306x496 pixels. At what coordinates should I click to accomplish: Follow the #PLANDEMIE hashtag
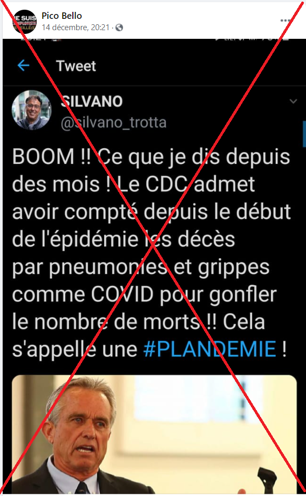[210, 349]
